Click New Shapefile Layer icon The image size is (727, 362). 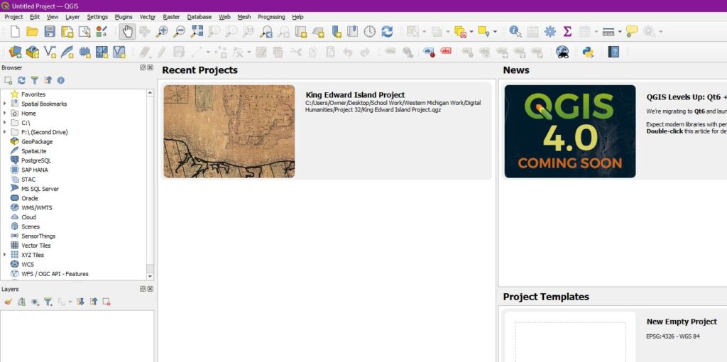click(x=50, y=52)
